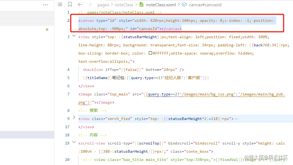This screenshot has height=165, width=293.
Task: Click the 内容 comment on line 18
Action: (x=93, y=135)
